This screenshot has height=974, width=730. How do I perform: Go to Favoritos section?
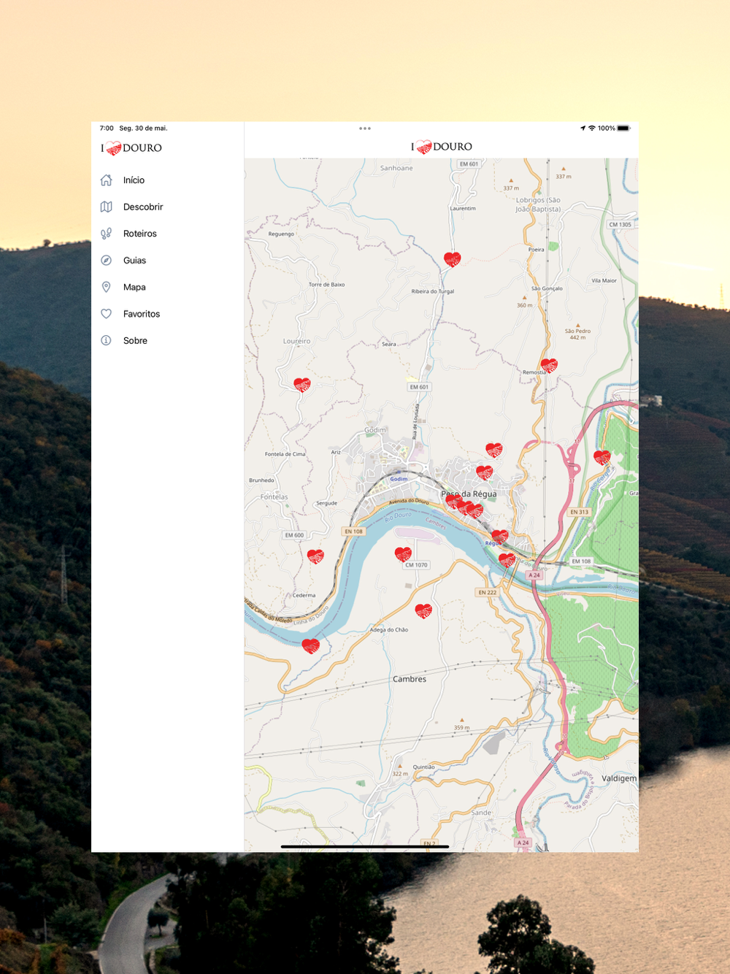pos(142,314)
